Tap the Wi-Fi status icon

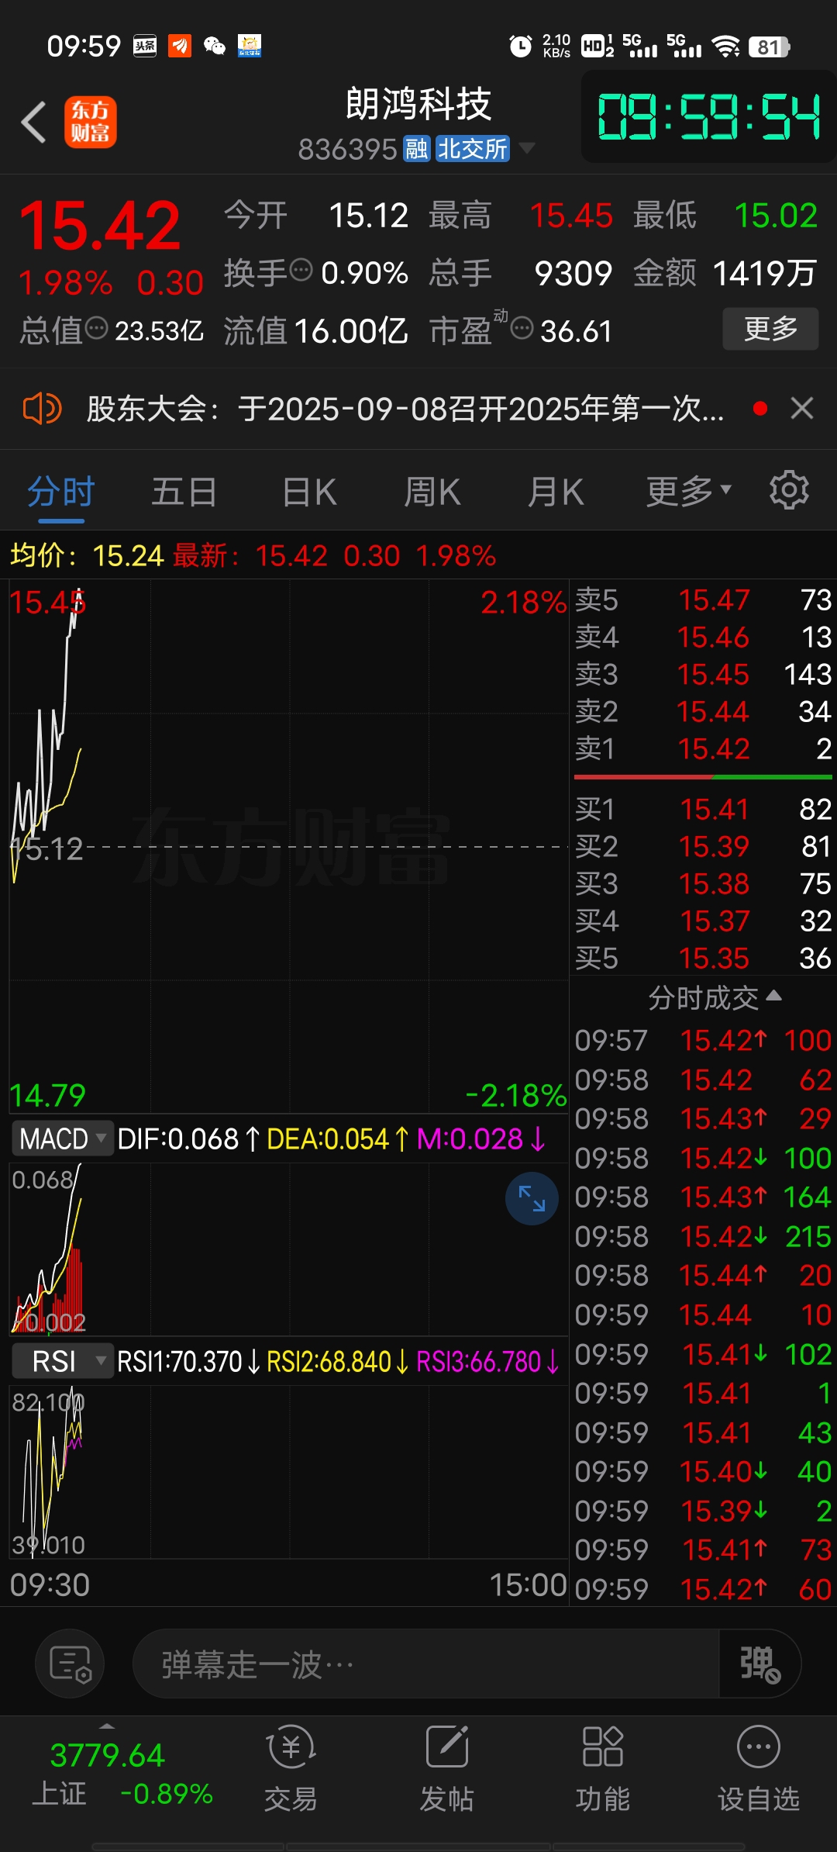[726, 47]
